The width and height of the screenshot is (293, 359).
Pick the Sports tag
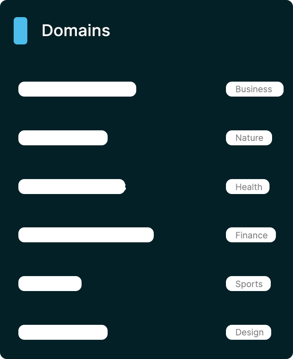[248, 284]
